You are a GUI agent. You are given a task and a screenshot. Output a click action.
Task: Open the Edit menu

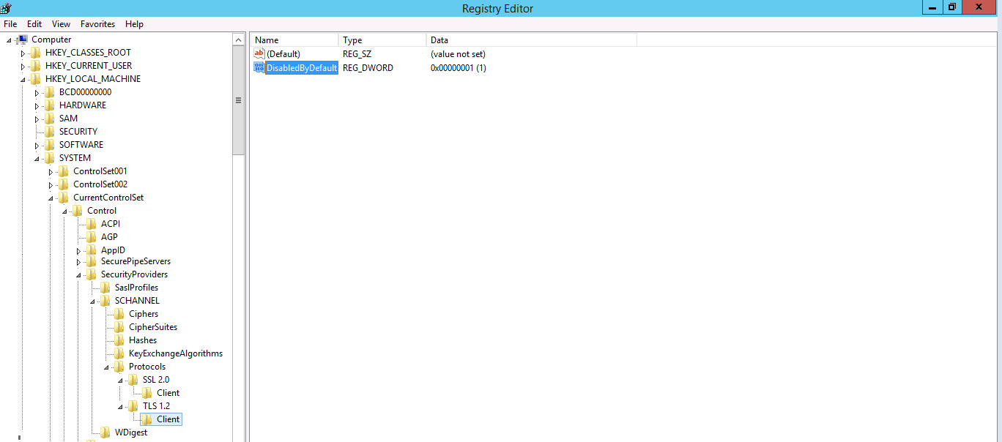(x=34, y=24)
